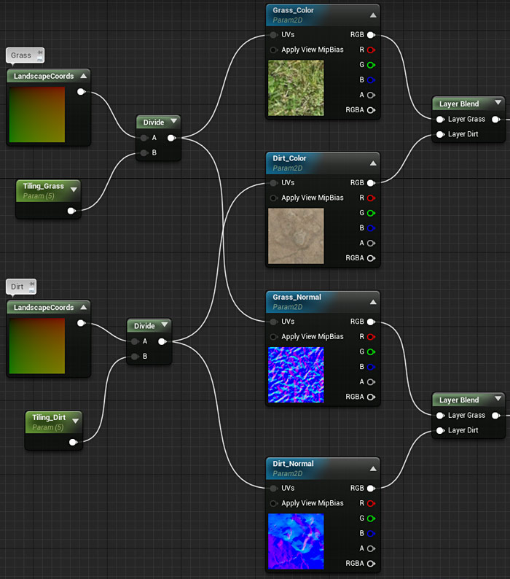Click the Dirt comment bubble icon
Image resolution: width=510 pixels, height=579 pixels.
pos(31,286)
